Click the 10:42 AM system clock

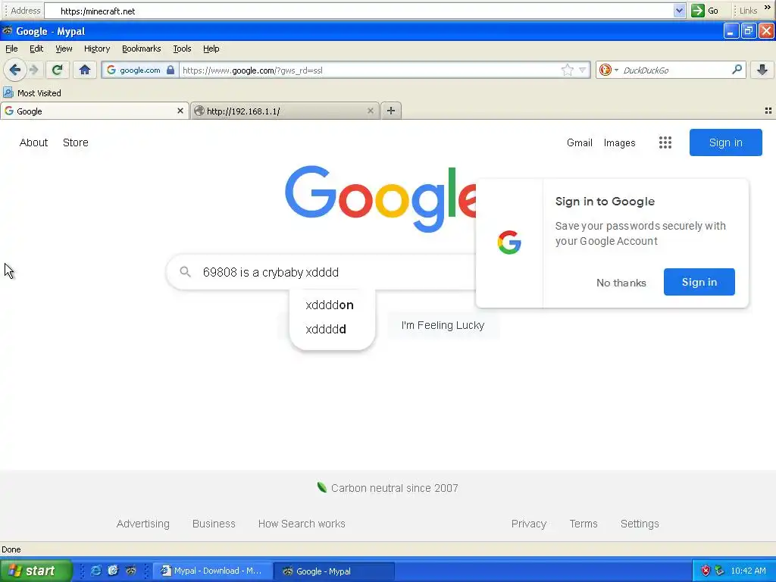(x=748, y=571)
